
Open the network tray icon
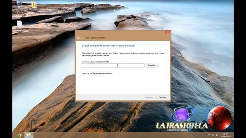pyautogui.click(x=213, y=135)
